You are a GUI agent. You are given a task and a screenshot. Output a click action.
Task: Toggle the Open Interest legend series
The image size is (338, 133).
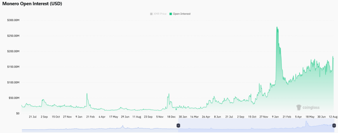[180, 14]
